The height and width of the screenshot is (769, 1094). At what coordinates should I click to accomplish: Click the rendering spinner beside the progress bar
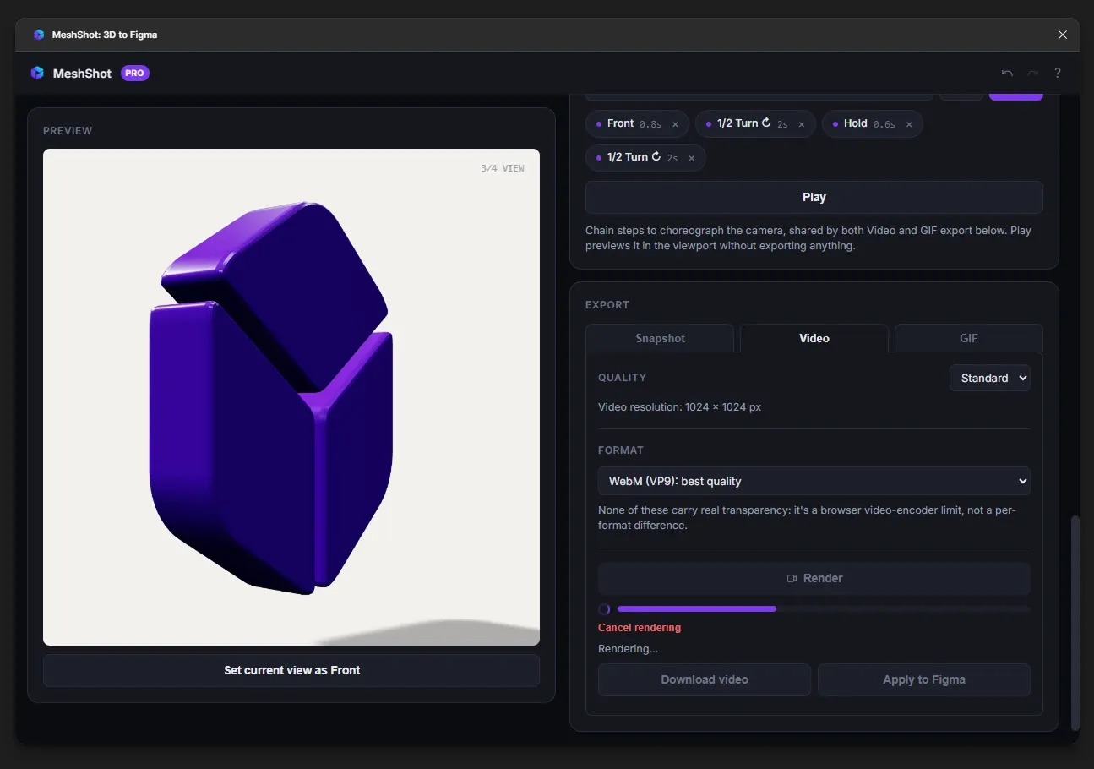(604, 609)
